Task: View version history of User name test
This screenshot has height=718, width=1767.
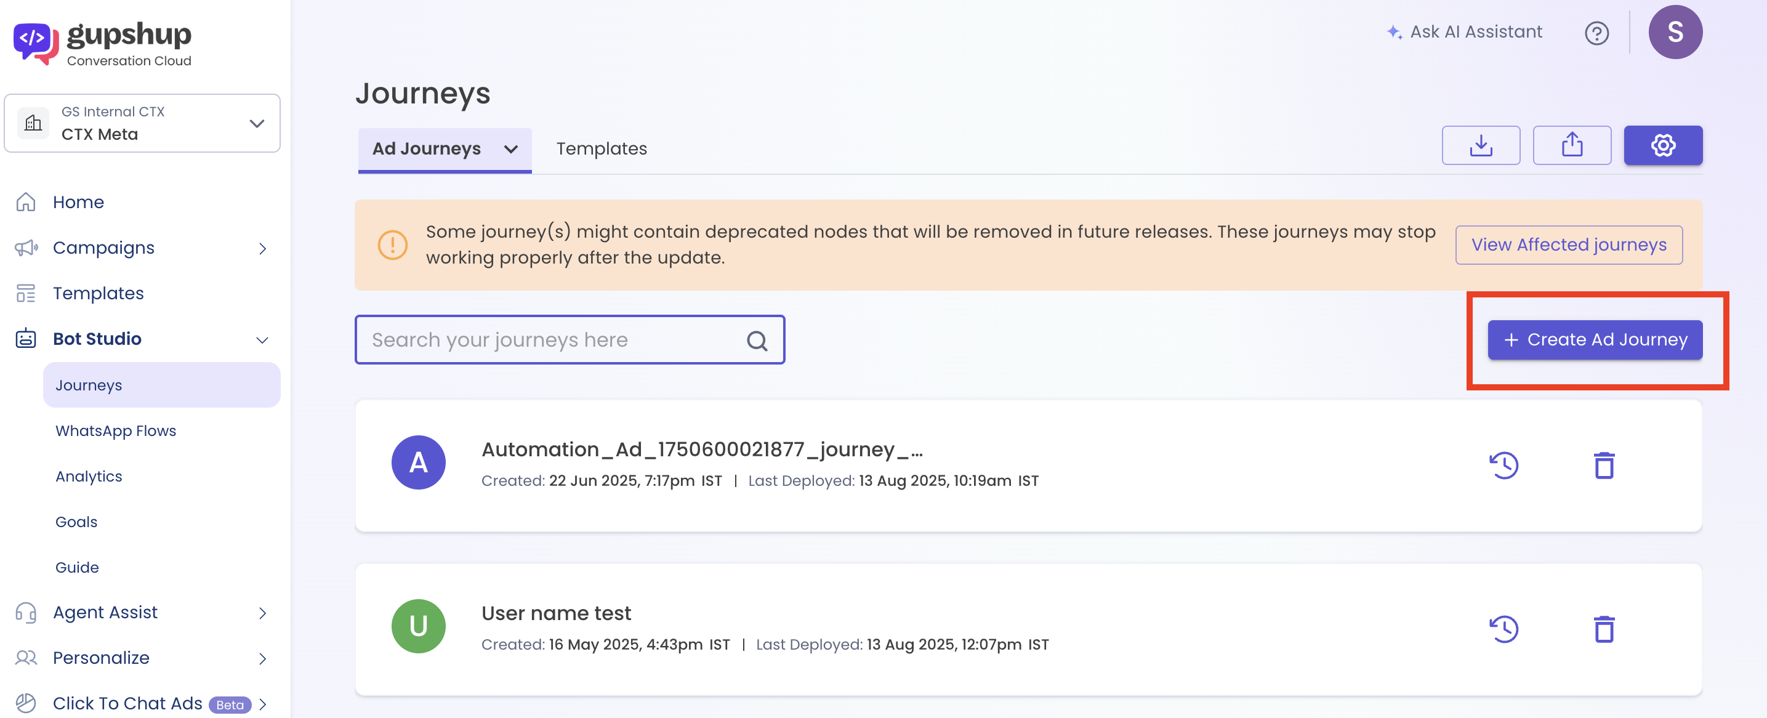Action: (1503, 629)
